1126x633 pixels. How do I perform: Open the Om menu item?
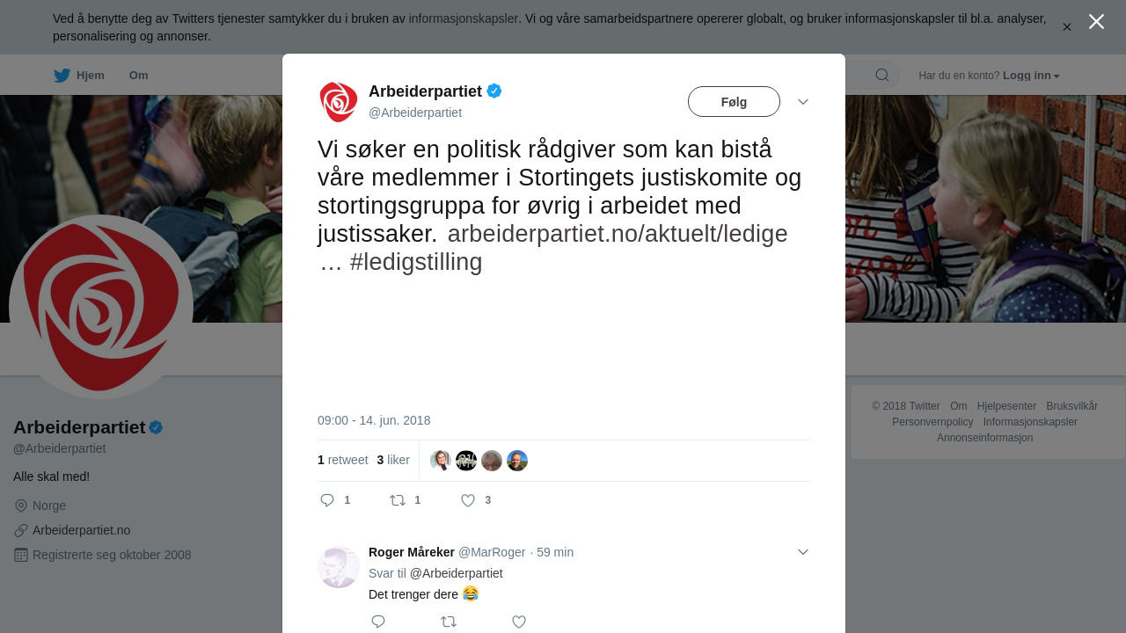[138, 76]
